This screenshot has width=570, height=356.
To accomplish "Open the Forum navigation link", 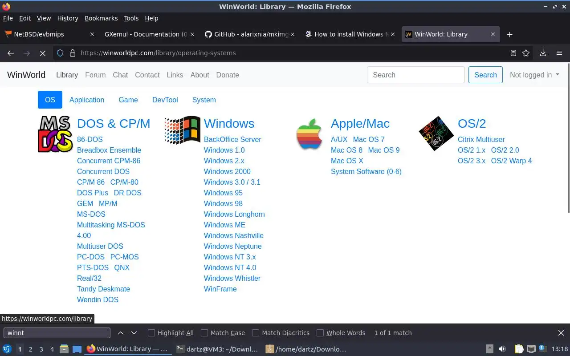I will coord(95,75).
